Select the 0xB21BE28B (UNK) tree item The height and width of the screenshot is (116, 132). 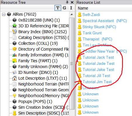[x=39, y=20]
